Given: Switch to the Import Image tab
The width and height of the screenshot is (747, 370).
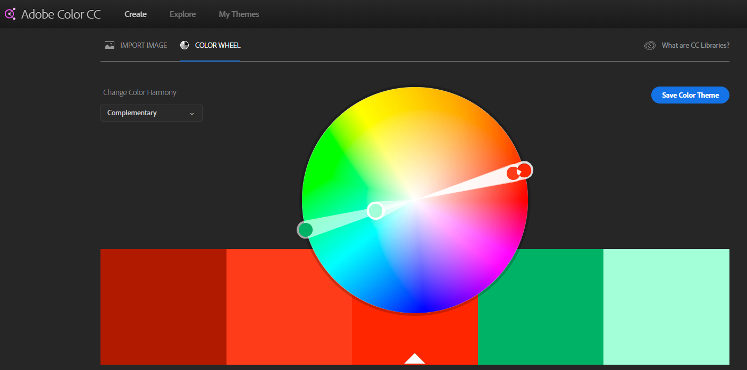Looking at the screenshot, I should pos(143,45).
